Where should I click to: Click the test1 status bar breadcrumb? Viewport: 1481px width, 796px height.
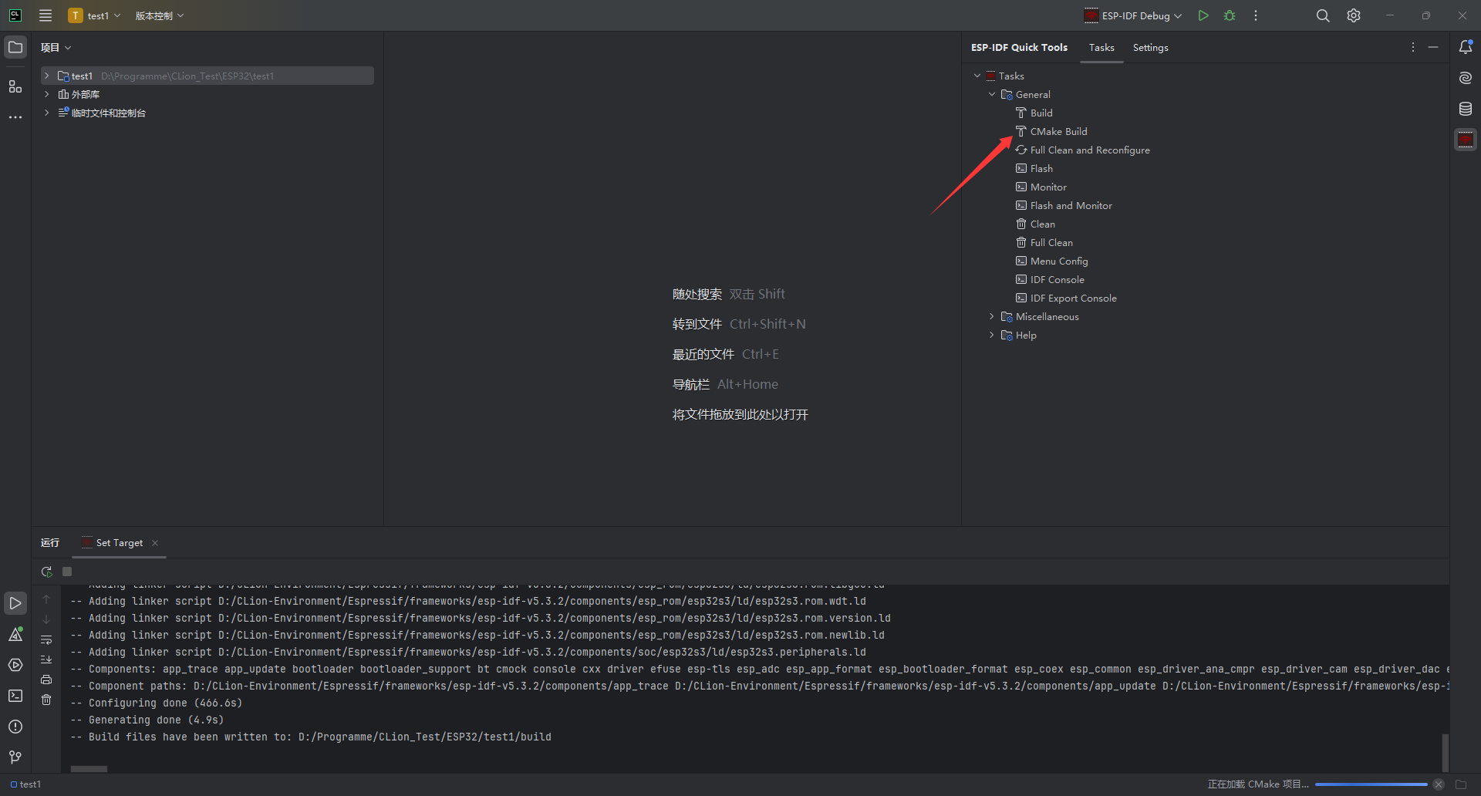pyautogui.click(x=25, y=784)
